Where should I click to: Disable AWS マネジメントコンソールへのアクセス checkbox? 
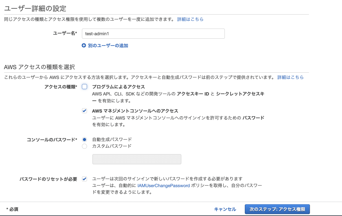click(x=84, y=111)
